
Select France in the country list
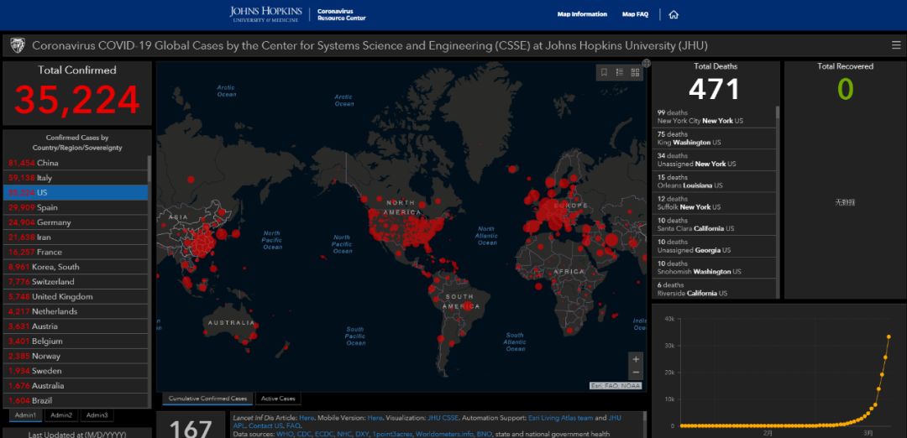point(76,252)
